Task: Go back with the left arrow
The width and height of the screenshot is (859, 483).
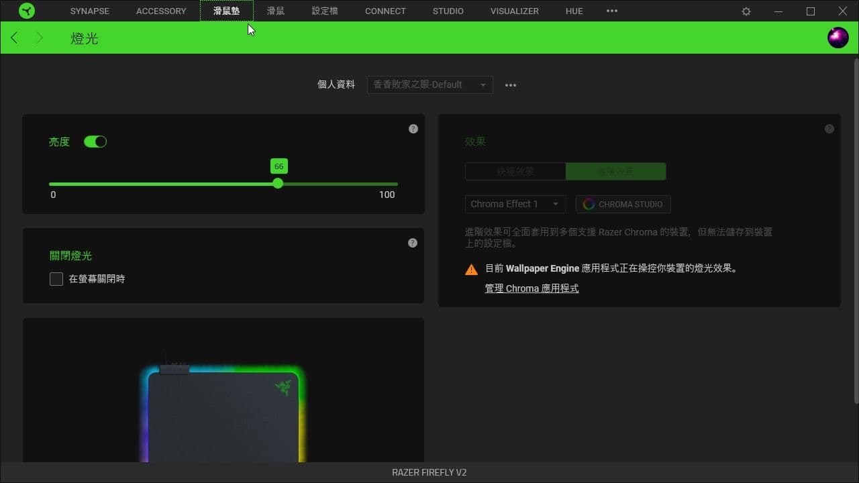Action: click(x=14, y=38)
